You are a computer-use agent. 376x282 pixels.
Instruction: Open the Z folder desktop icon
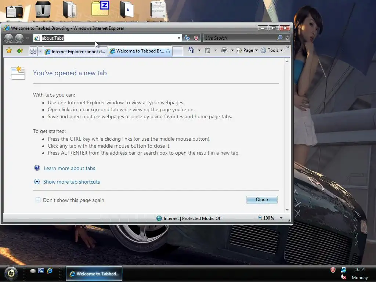point(100,9)
